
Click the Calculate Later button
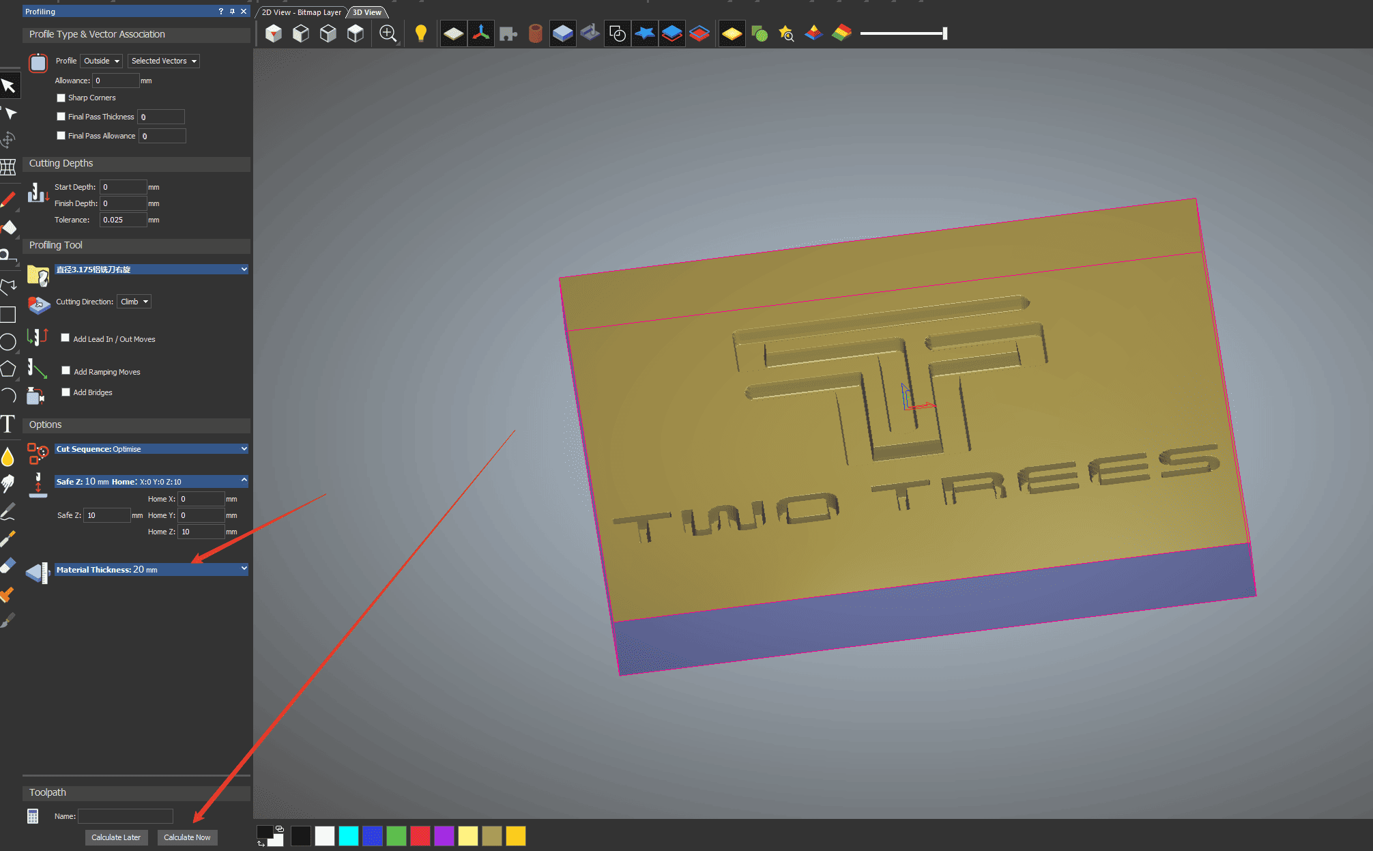click(116, 837)
